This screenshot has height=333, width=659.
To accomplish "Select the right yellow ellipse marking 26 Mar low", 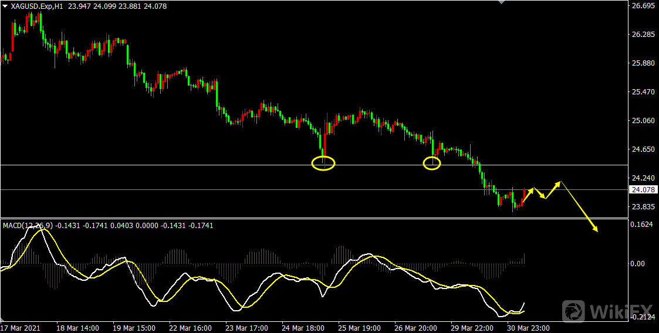I will (432, 164).
